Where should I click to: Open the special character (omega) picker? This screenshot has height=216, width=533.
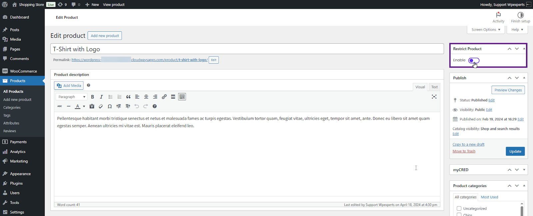coord(110,106)
